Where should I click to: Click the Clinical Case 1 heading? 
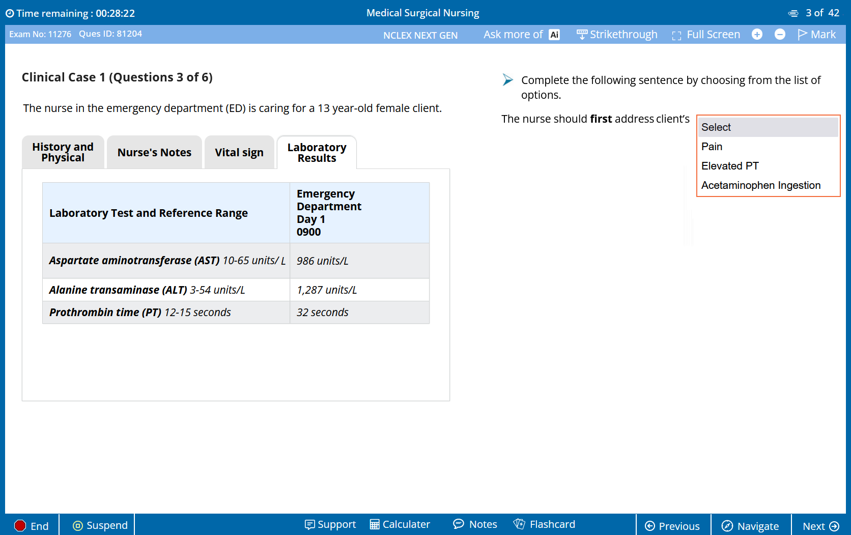click(117, 77)
